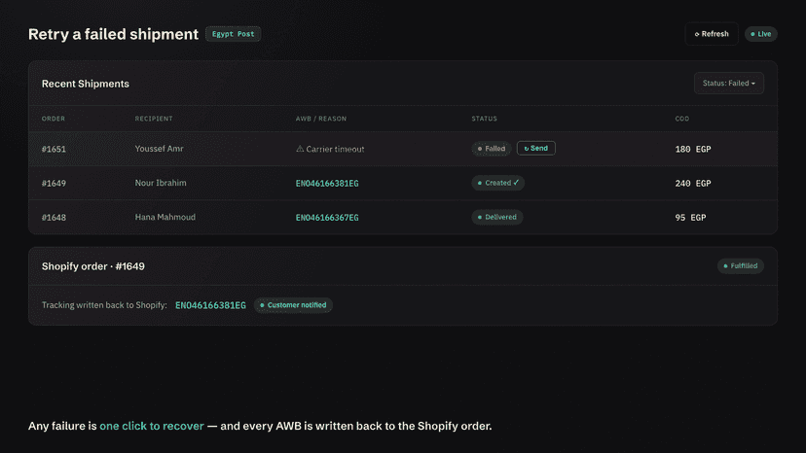Click the Customer notified badge

click(x=293, y=305)
